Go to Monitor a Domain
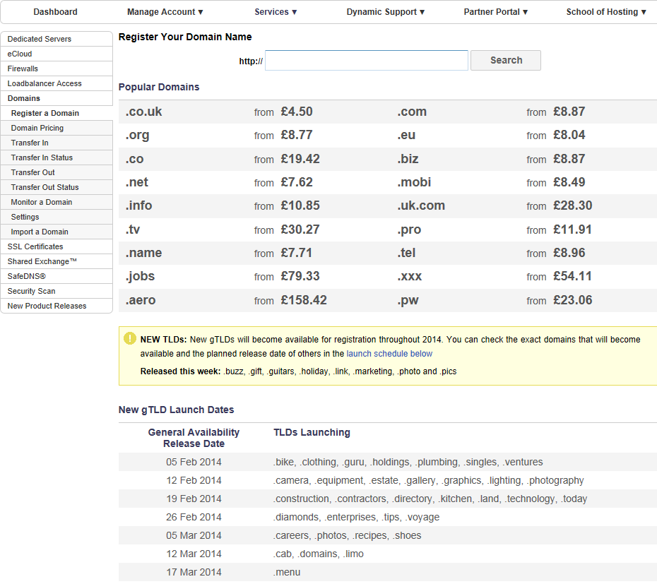657x584 pixels. [57, 202]
